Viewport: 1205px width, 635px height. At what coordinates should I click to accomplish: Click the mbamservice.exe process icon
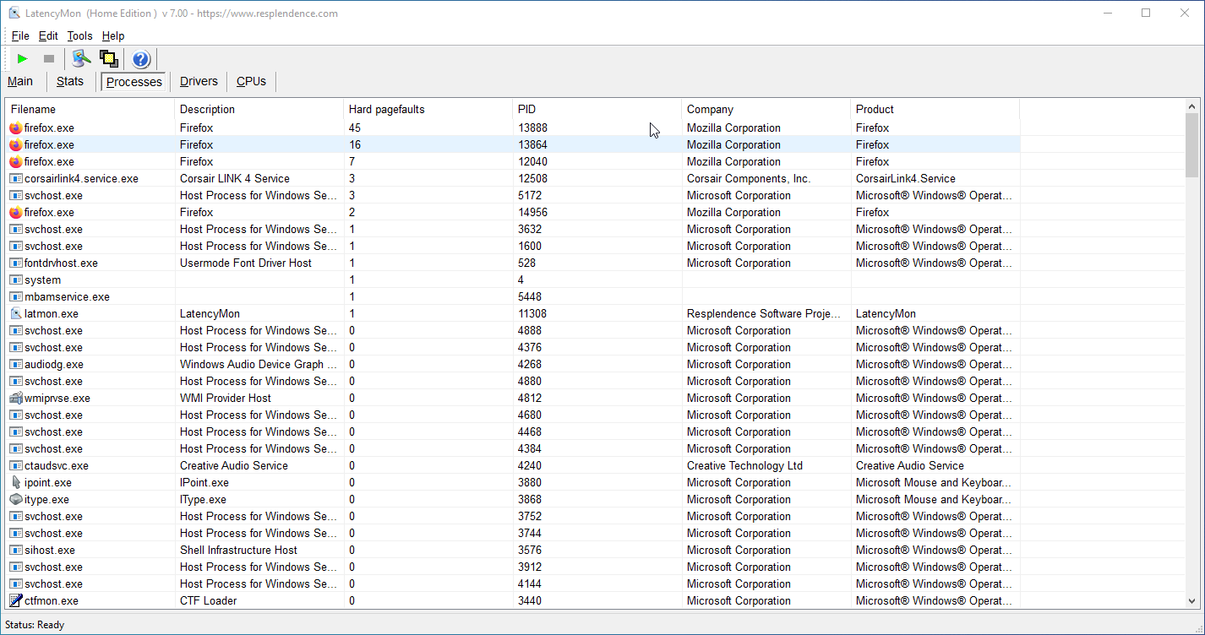coord(16,297)
